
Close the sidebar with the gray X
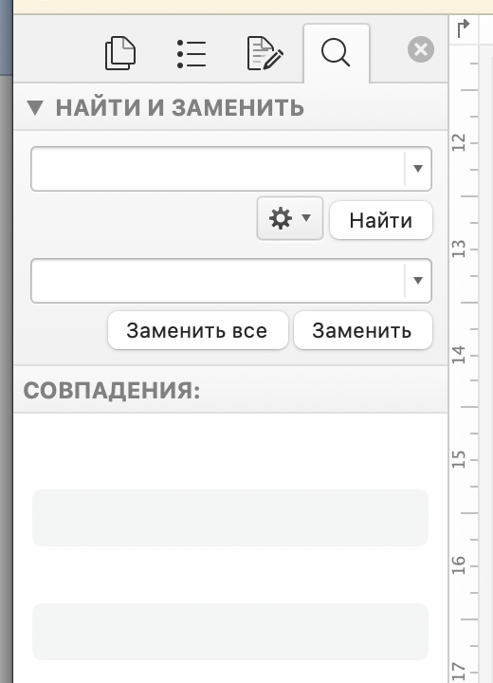[x=421, y=49]
